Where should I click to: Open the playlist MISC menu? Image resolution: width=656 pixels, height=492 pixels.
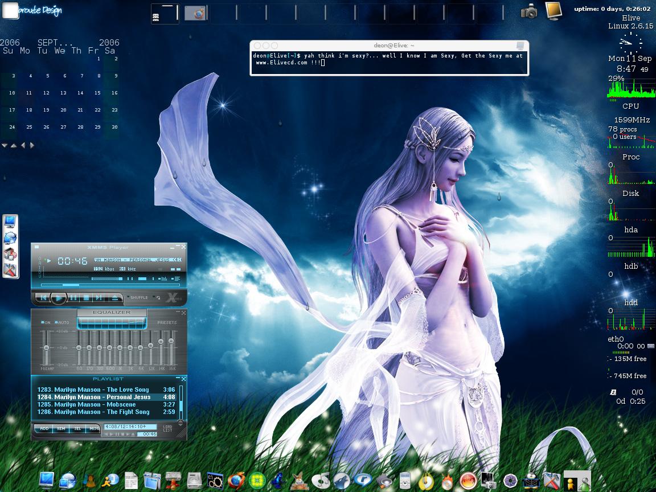(94, 428)
